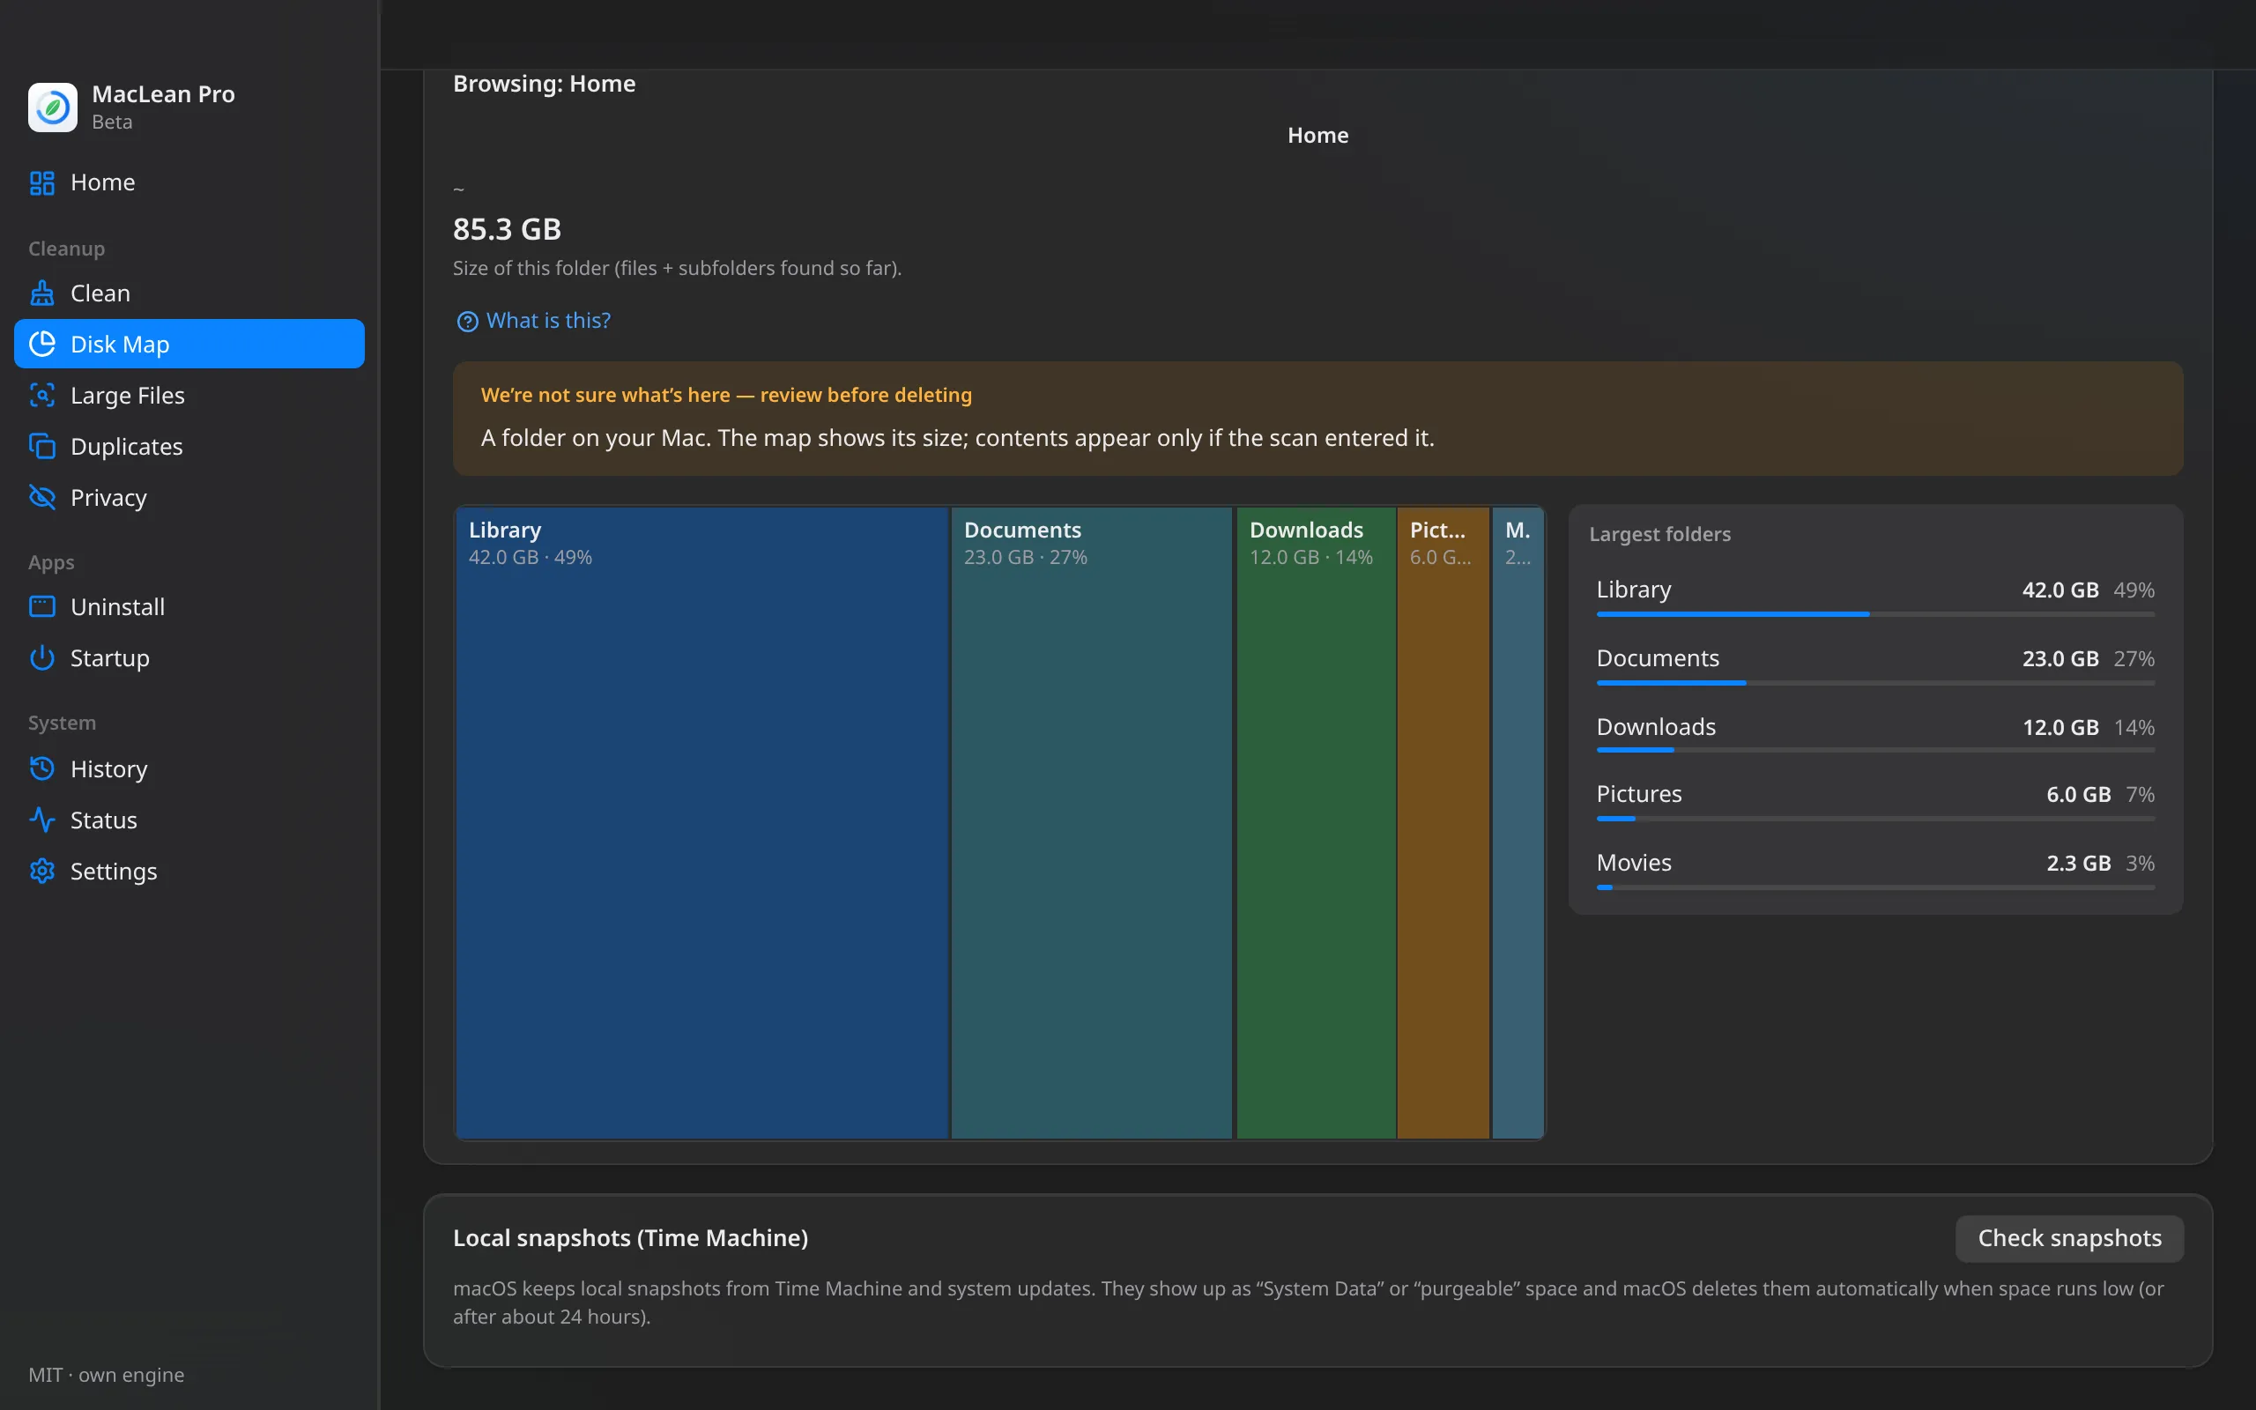Click the question mark help icon

coord(467,322)
